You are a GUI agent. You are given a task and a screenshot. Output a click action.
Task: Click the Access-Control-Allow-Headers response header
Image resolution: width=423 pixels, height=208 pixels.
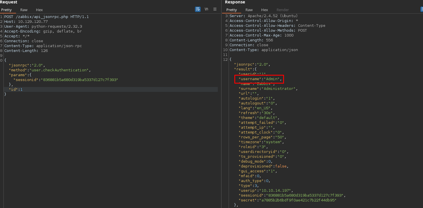(277, 26)
